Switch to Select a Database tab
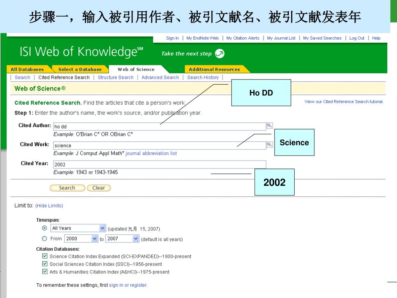The image size is (397, 298). 80,69
